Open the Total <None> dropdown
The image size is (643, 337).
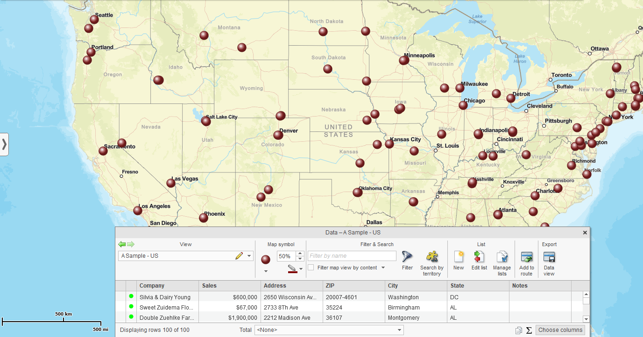tap(329, 330)
